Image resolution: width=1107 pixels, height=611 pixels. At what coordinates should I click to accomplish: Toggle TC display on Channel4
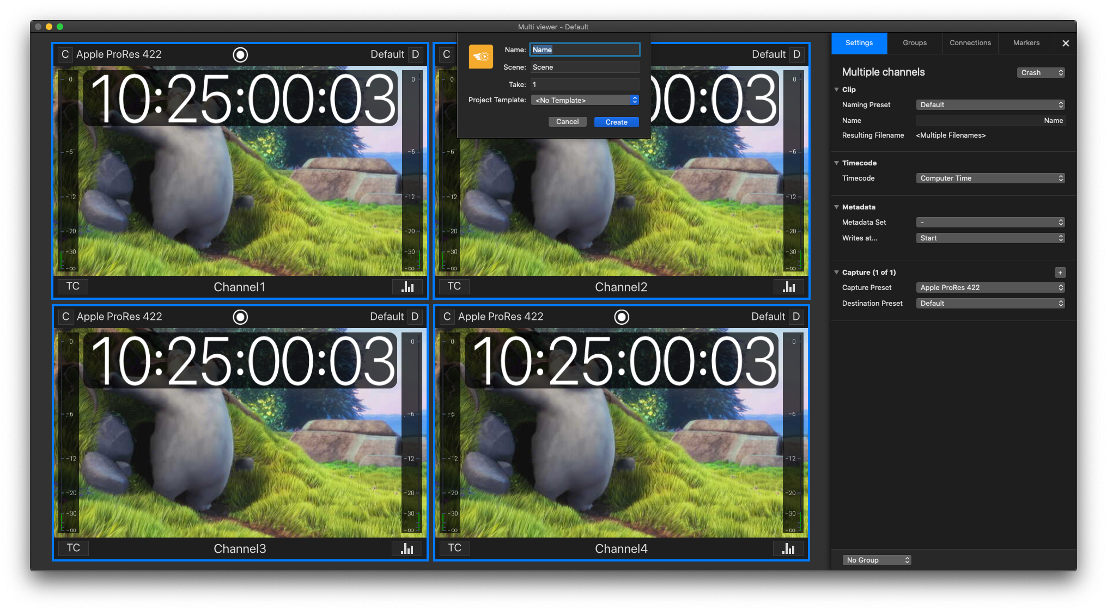(x=455, y=548)
